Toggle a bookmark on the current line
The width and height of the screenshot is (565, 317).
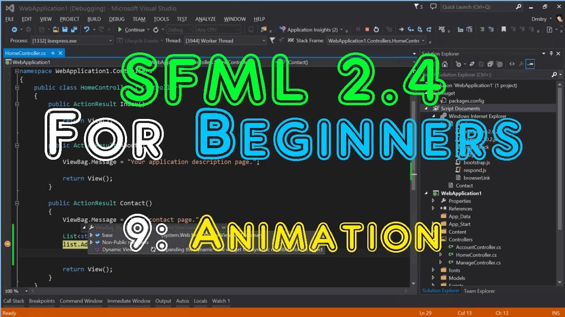503,29
